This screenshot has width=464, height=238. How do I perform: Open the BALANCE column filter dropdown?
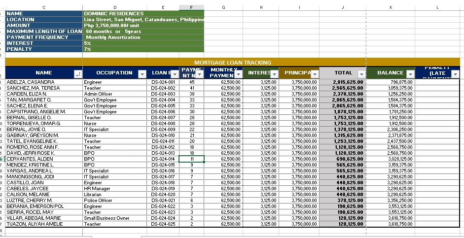410,74
